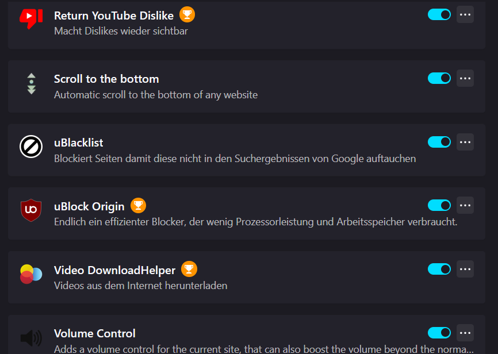Viewport: 498px width, 354px height.
Task: Switch off the Volume Control extension
Action: point(439,333)
